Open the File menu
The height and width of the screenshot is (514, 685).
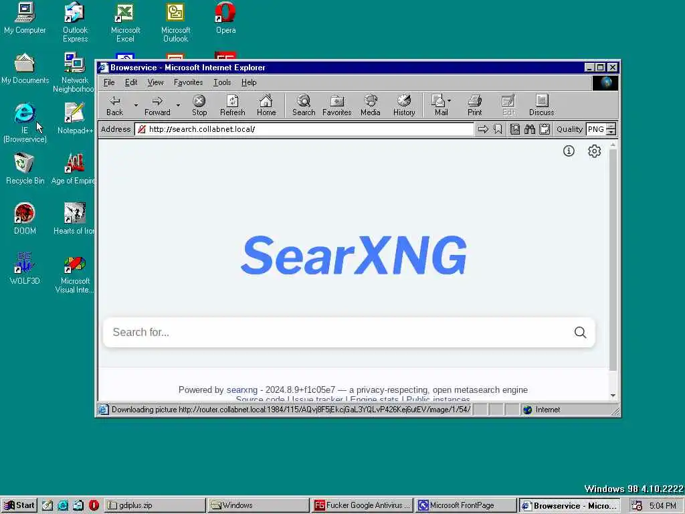click(x=109, y=82)
